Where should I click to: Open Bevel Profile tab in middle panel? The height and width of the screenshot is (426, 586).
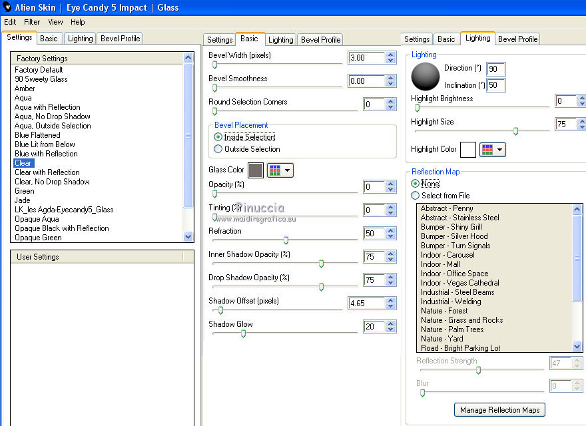(x=320, y=40)
